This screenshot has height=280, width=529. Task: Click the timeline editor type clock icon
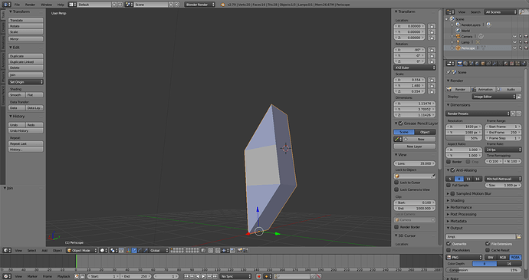pos(6,276)
